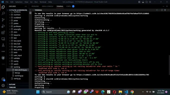Create a new terminal with plus icon

click(x=157, y=10)
